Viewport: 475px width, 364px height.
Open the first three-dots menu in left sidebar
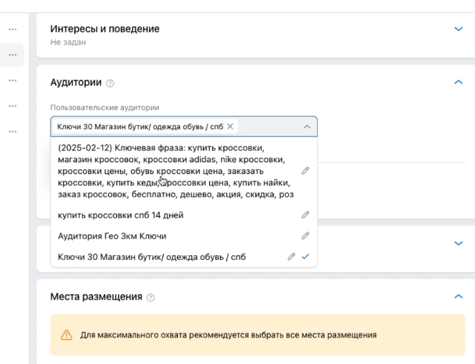point(12,29)
